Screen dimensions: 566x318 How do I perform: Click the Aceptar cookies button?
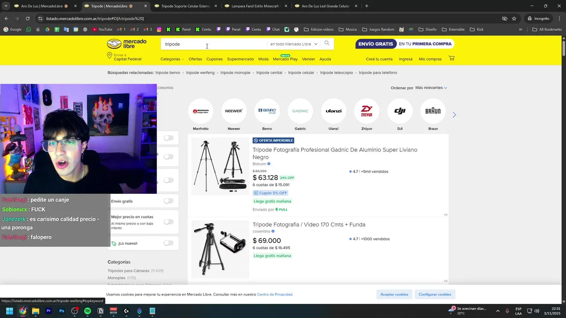[394, 294]
